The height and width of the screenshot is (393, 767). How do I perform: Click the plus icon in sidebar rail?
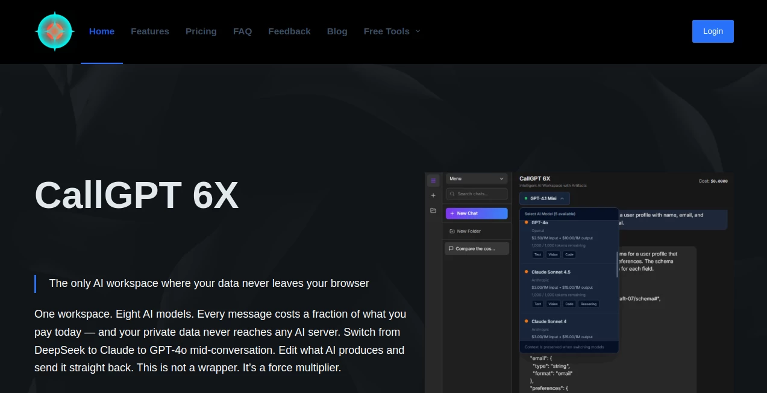pyautogui.click(x=433, y=195)
